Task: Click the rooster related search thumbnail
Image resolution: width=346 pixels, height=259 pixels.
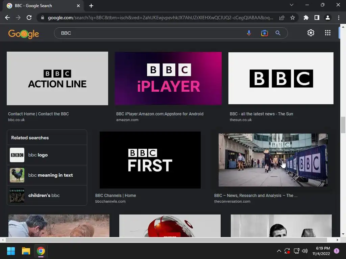Action: click(x=17, y=175)
